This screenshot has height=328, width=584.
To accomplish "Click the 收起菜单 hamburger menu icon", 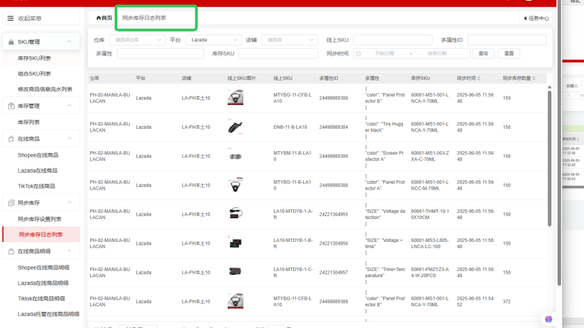I will click(x=10, y=18).
